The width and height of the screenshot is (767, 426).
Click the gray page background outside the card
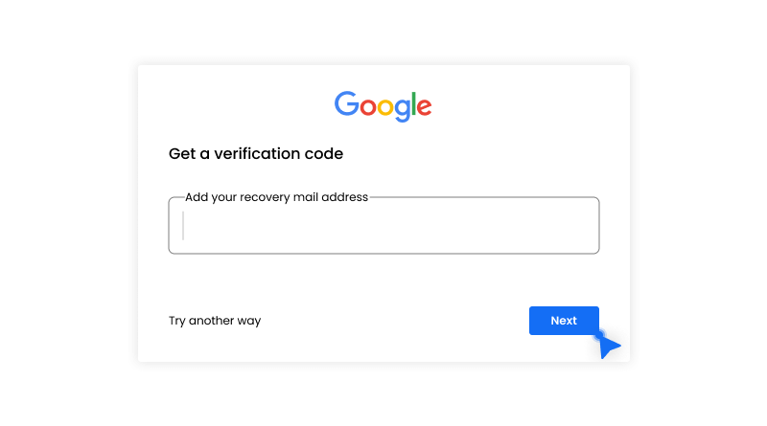(x=67, y=211)
